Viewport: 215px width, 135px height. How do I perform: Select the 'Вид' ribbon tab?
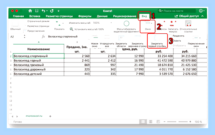click(x=144, y=16)
